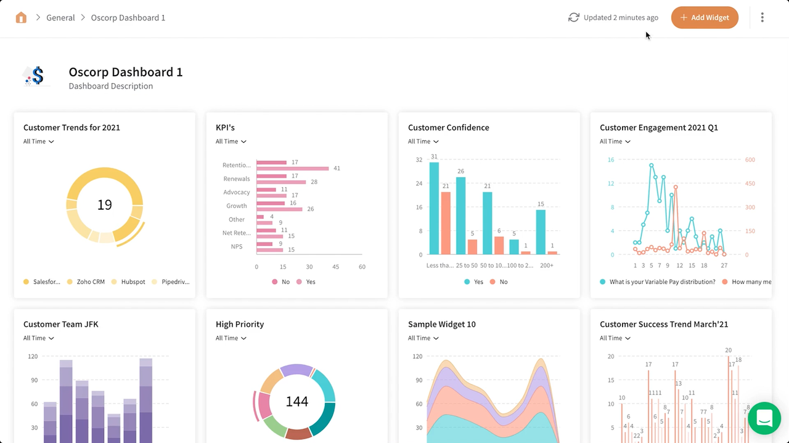Toggle the Salesforce legend item
The width and height of the screenshot is (789, 443).
42,282
